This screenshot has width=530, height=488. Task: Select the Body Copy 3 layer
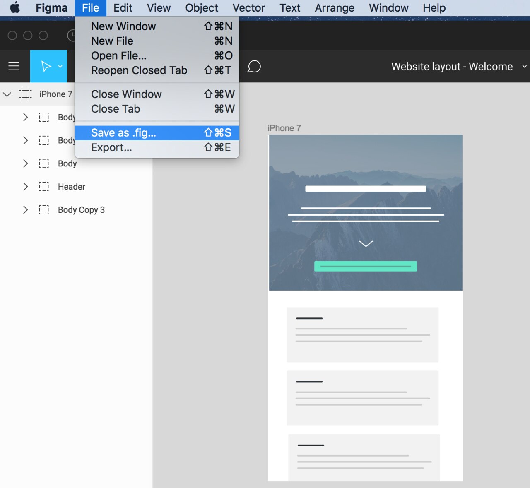pos(81,210)
